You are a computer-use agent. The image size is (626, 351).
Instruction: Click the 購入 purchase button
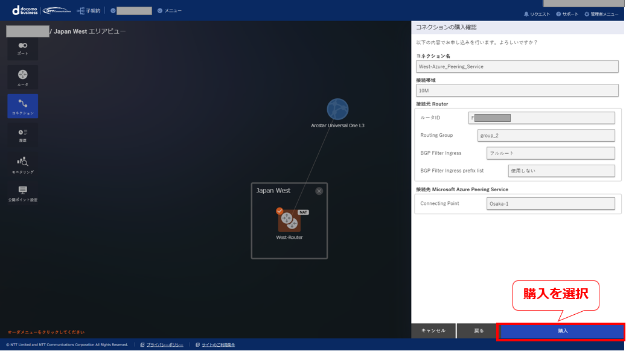[562, 331]
